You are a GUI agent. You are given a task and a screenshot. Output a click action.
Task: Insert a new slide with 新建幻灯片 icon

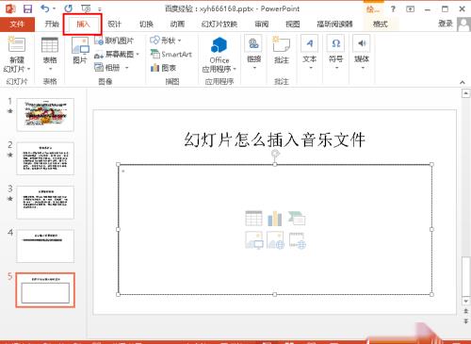(x=17, y=44)
